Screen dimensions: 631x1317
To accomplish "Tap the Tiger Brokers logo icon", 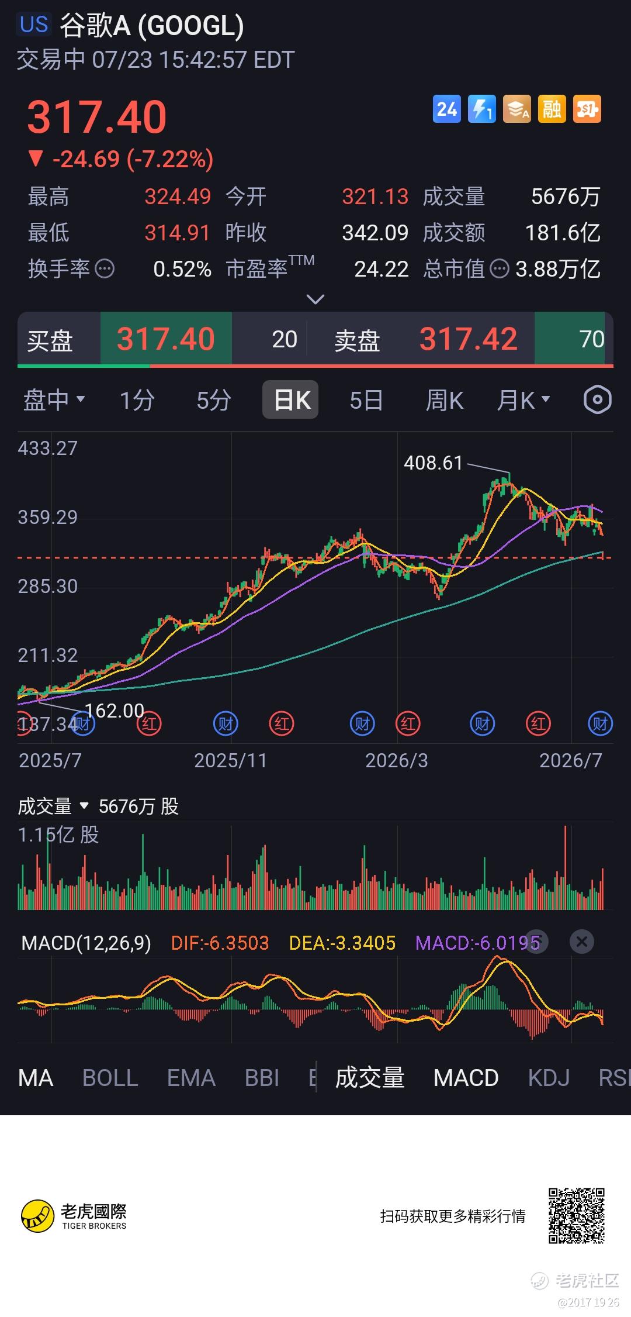I will (38, 1216).
